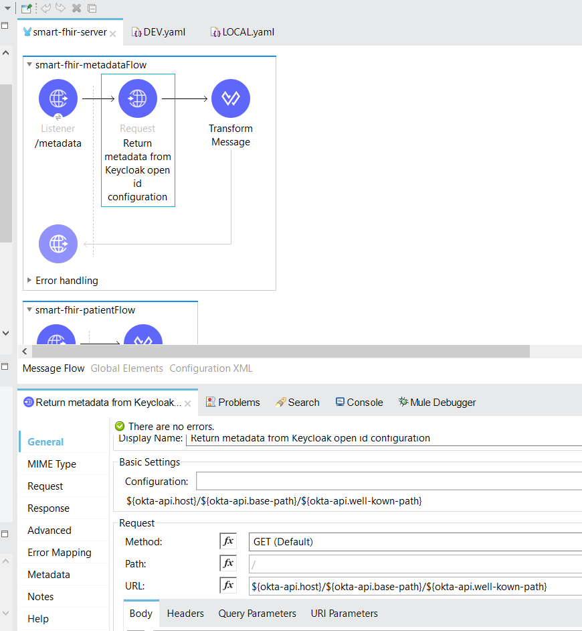Image resolution: width=582 pixels, height=631 pixels.
Task: Toggle fx expression mode for Path
Action: (228, 563)
